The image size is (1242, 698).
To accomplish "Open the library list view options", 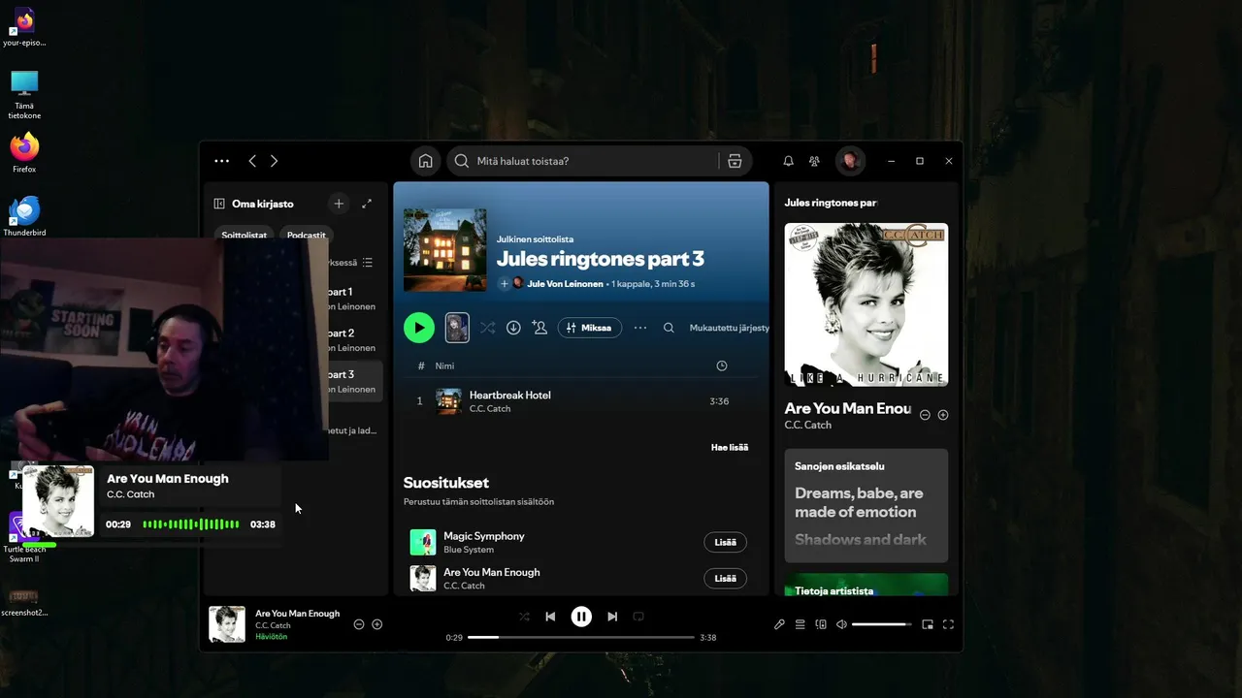I will (367, 263).
